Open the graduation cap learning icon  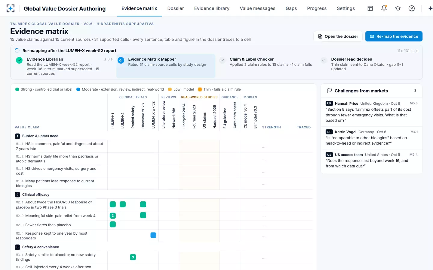click(x=398, y=8)
